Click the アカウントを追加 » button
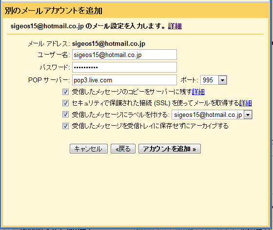 pos(170,149)
